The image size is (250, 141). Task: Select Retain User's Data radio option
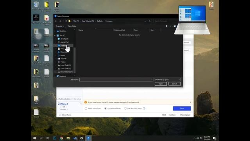pyautogui.click(x=86, y=108)
